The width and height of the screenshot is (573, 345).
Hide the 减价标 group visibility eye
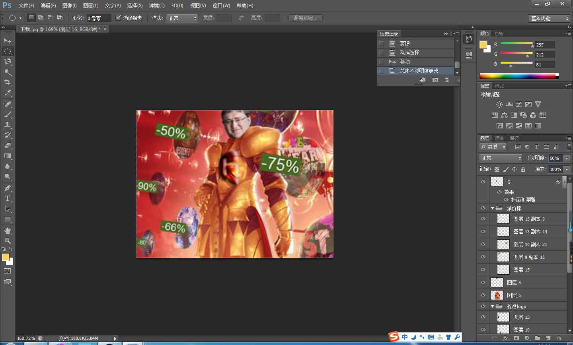[x=483, y=208]
